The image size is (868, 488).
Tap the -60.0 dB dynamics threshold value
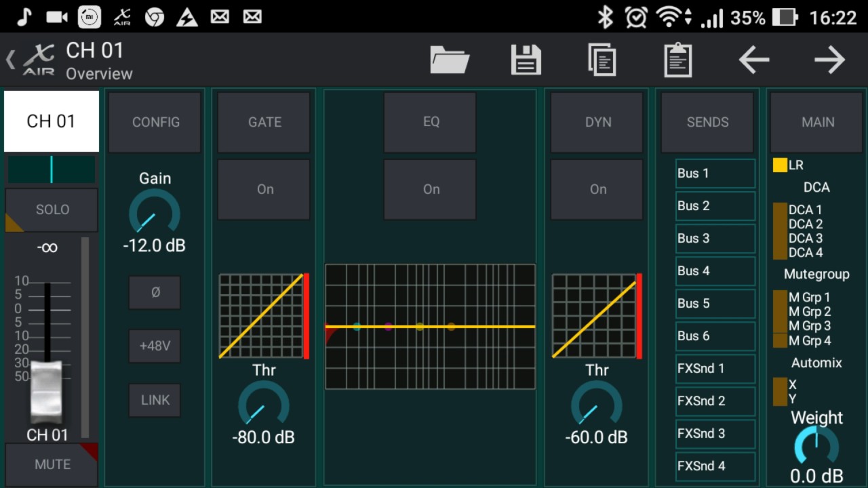[x=596, y=438]
